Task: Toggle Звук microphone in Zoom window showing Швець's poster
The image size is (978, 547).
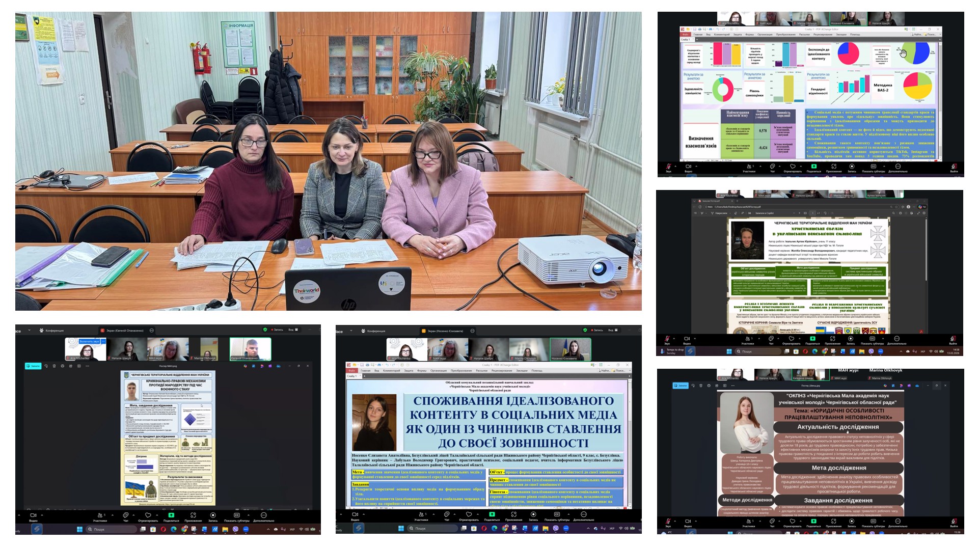Action: (x=667, y=521)
